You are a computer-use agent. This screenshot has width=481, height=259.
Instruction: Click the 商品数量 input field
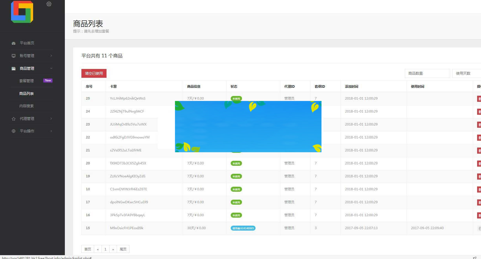[x=427, y=73]
